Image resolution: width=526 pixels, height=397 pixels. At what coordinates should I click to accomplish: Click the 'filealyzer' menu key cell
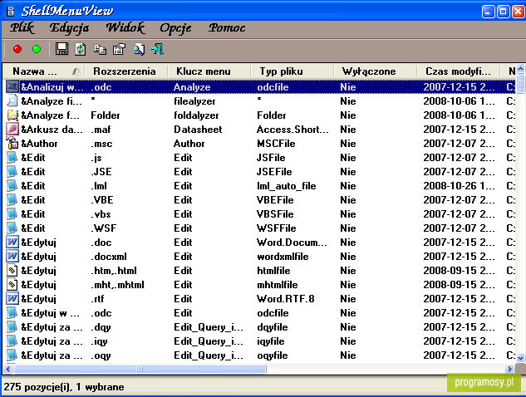pos(194,101)
